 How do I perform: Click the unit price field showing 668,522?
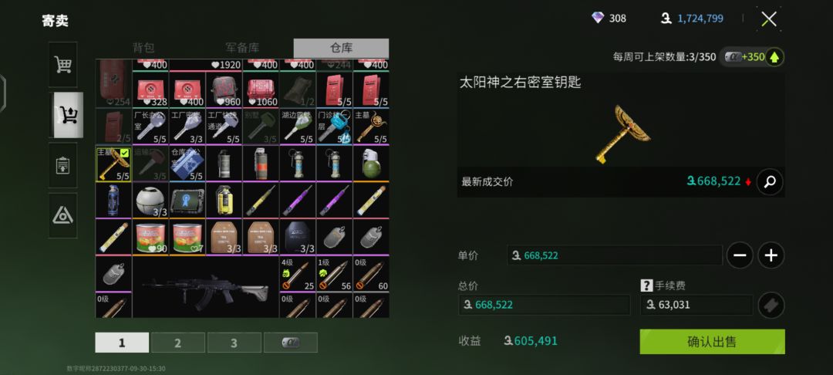pos(615,255)
